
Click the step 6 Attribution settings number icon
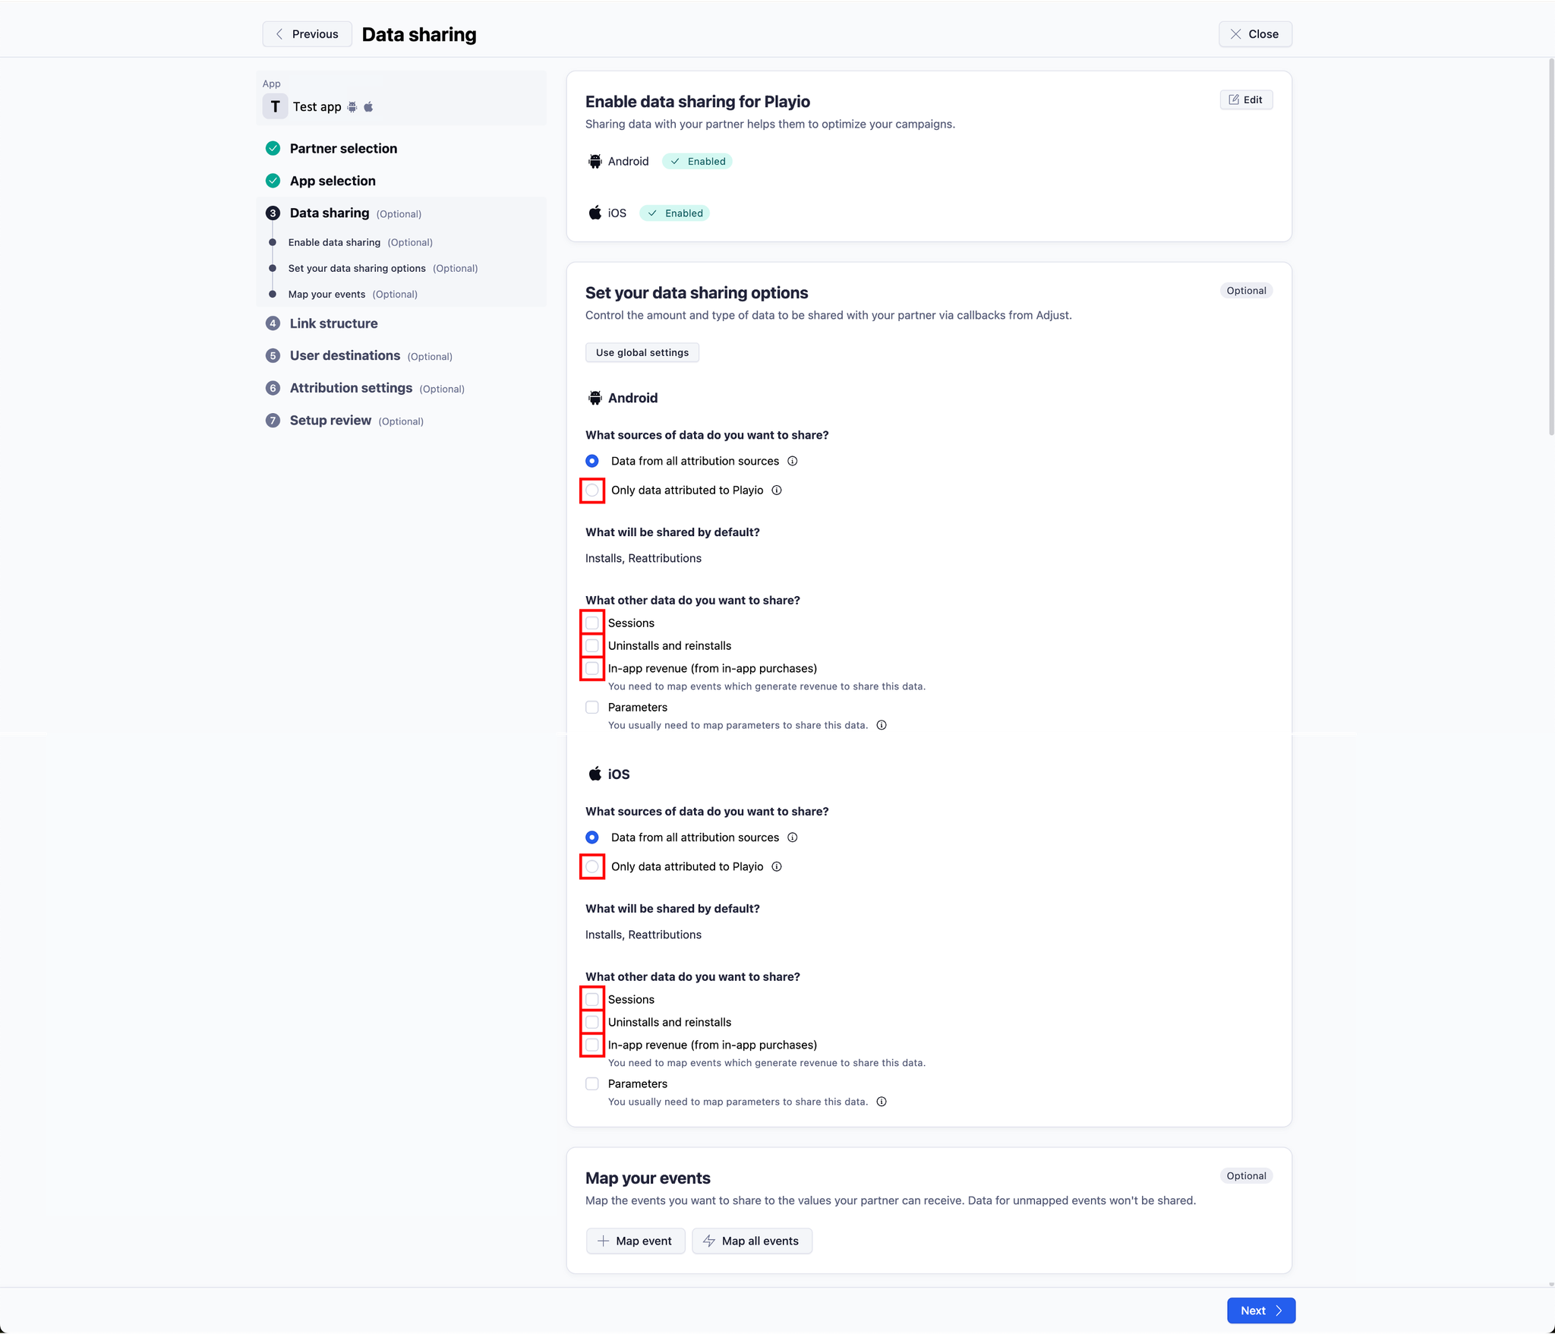[x=273, y=388]
